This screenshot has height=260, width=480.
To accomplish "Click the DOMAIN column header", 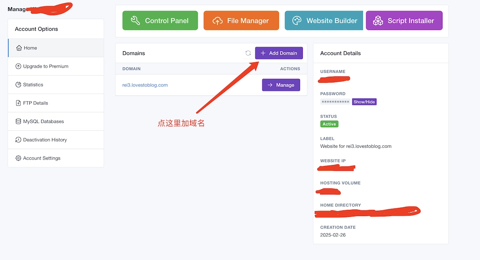I will coord(131,69).
